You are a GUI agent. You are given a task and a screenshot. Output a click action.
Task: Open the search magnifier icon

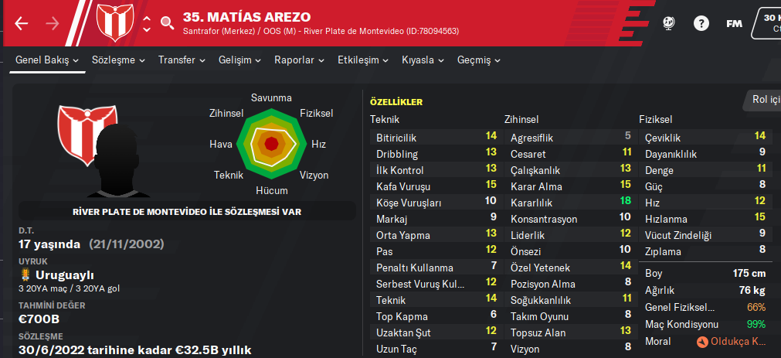click(x=168, y=23)
